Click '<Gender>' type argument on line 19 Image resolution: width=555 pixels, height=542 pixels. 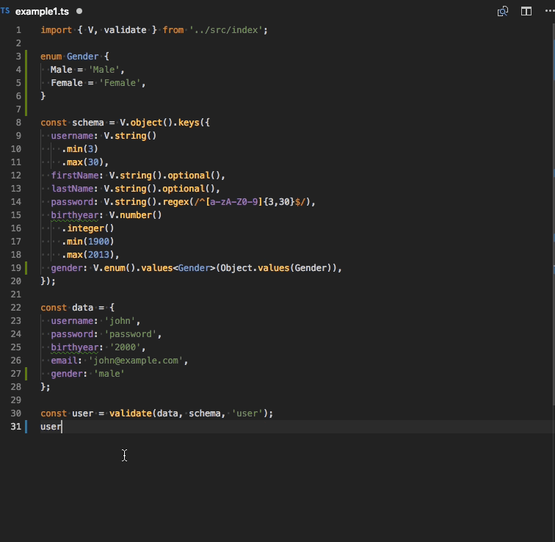[194, 268]
